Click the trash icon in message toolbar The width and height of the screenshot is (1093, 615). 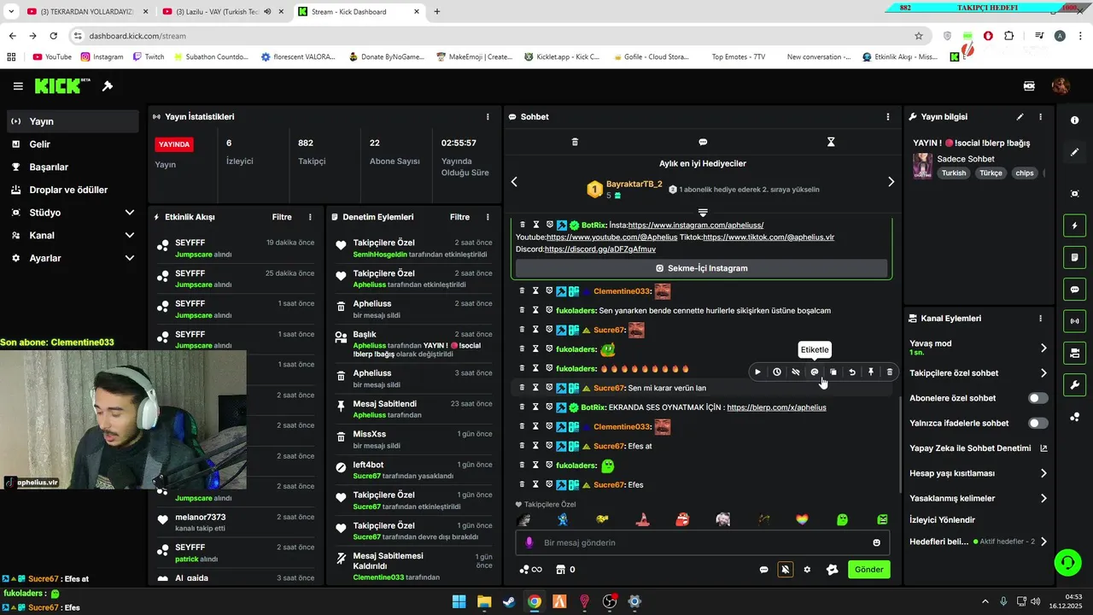890,372
